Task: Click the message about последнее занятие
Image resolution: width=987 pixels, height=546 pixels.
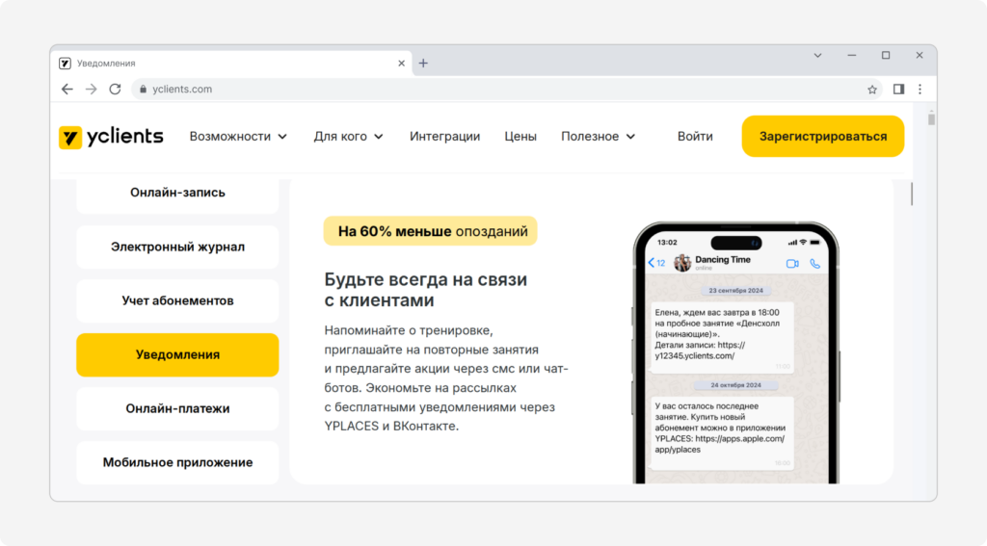Action: pyautogui.click(x=721, y=432)
